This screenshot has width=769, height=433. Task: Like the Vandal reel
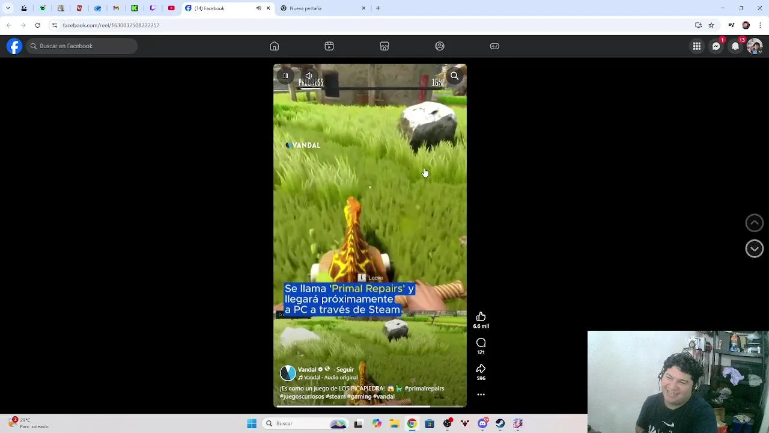pyautogui.click(x=481, y=317)
